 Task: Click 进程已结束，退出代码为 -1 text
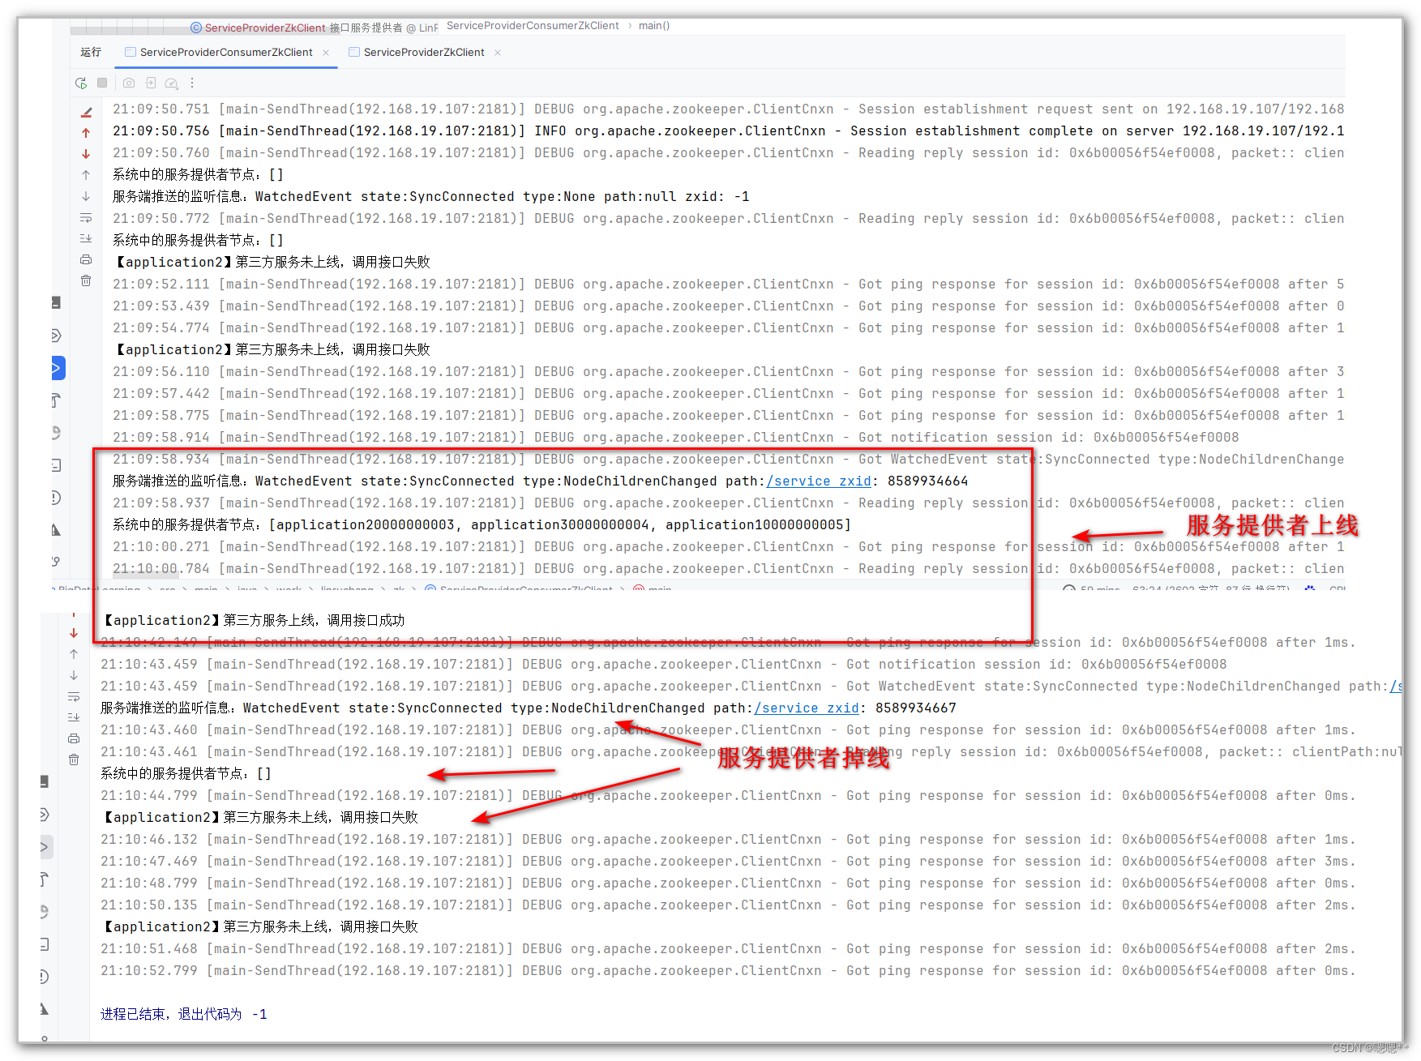(x=184, y=1014)
